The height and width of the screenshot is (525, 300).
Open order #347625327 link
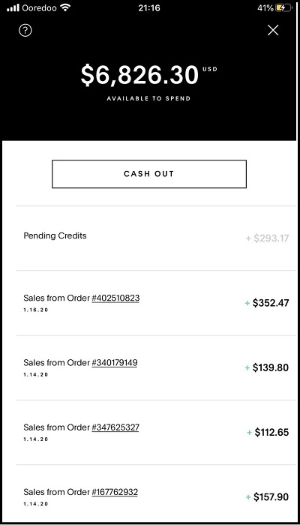pyautogui.click(x=115, y=427)
